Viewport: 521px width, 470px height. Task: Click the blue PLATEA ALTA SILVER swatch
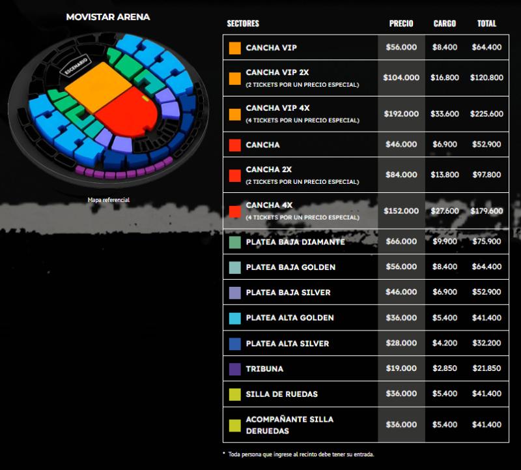(x=234, y=343)
